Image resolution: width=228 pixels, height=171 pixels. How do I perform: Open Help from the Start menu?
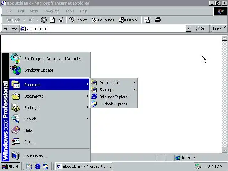(49, 130)
